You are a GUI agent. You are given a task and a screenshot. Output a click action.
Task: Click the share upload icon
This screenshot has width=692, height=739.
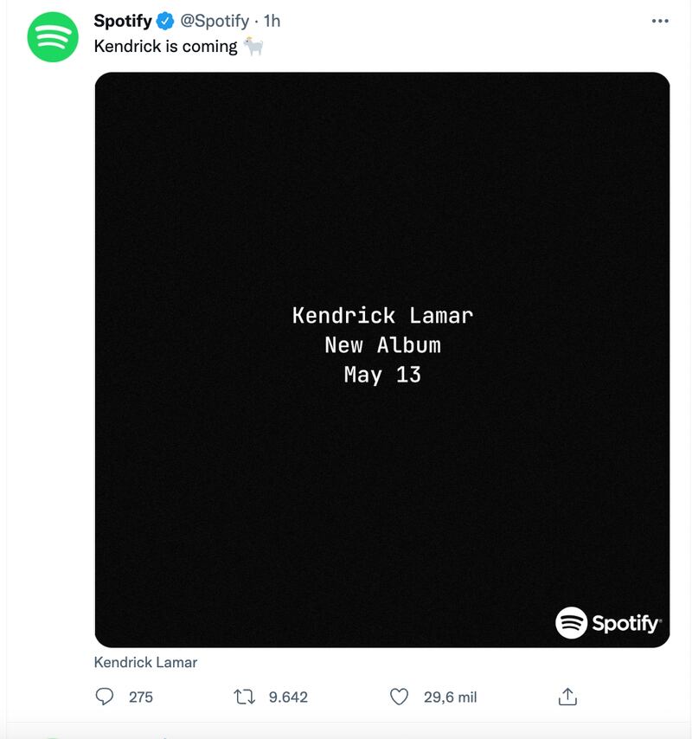pyautogui.click(x=567, y=697)
